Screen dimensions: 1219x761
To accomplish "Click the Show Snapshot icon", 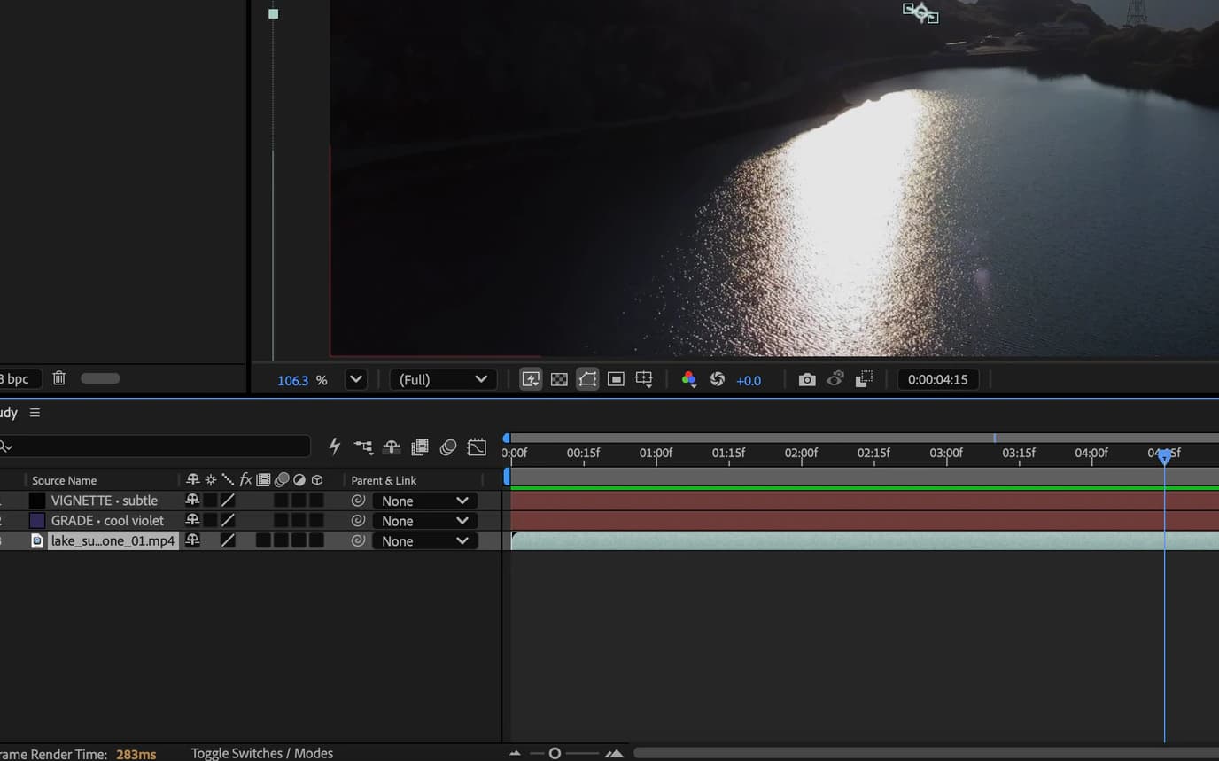I will (x=835, y=379).
